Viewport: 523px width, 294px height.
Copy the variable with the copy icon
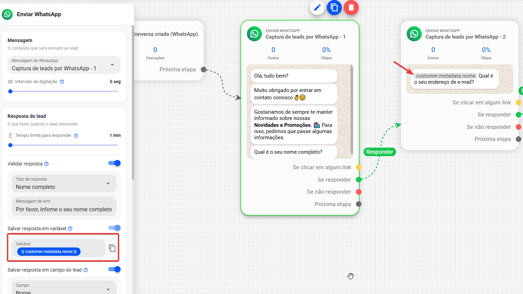tap(112, 248)
